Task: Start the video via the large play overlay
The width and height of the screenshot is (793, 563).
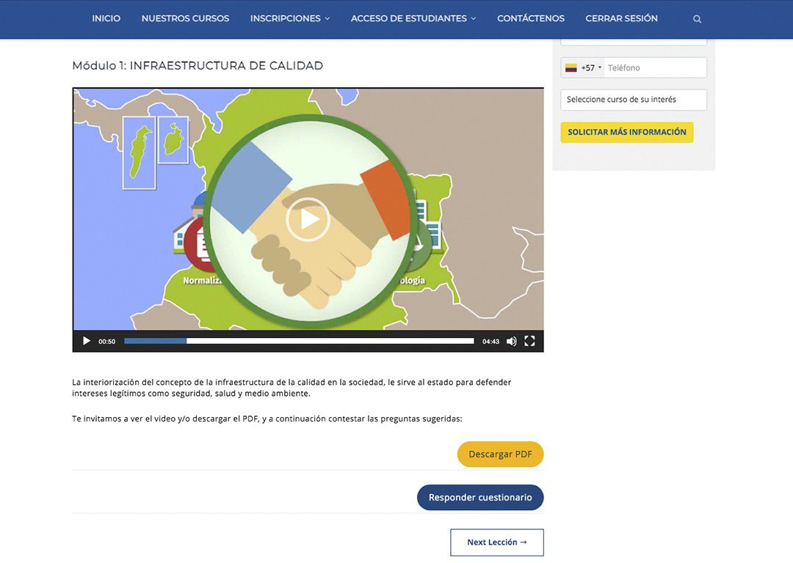Action: 308,218
